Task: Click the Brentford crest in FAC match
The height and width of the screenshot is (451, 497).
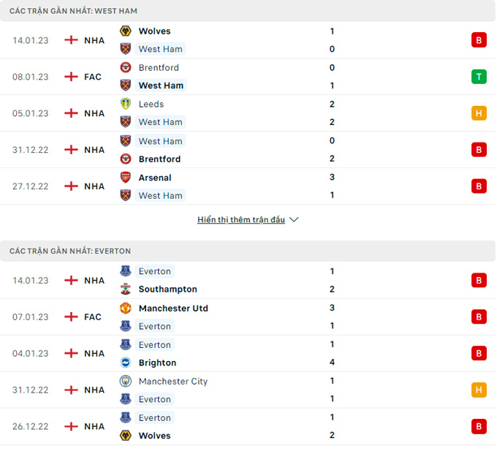Action: 125,67
